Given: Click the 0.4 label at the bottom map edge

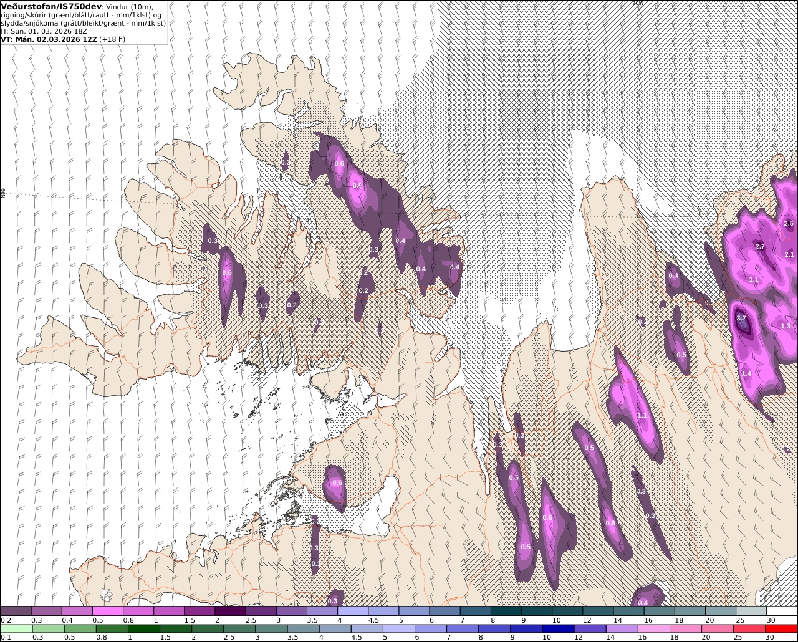Looking at the screenshot, I should [643, 602].
